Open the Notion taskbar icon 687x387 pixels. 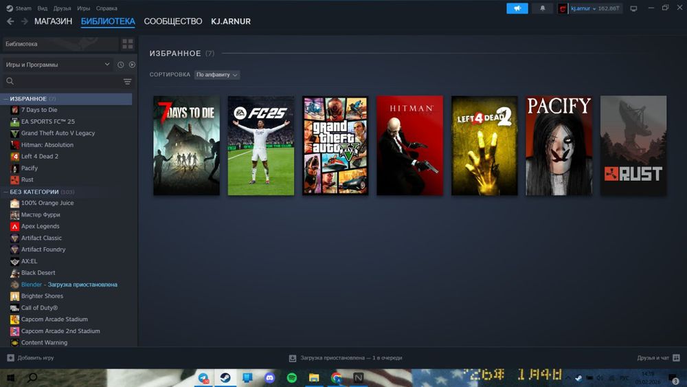[359, 378]
